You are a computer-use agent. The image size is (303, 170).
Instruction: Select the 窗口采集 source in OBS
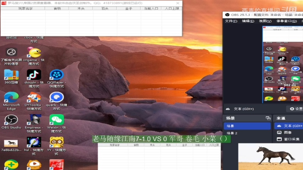(289, 139)
